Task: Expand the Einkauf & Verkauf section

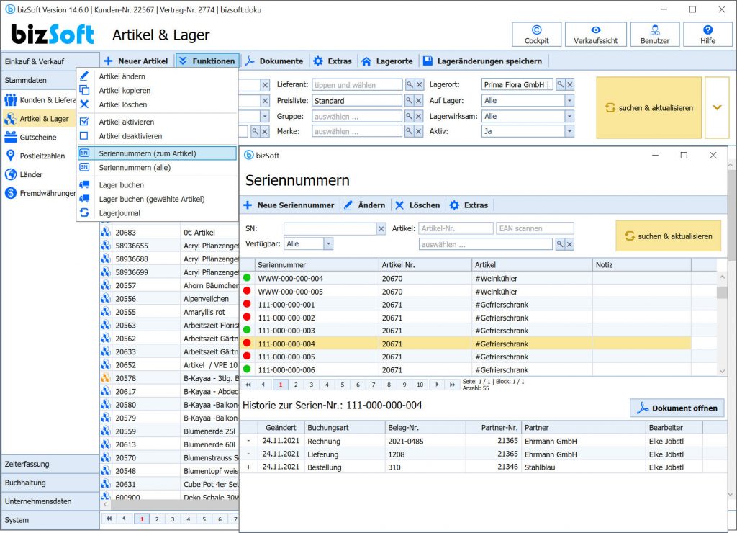Action: (50, 61)
